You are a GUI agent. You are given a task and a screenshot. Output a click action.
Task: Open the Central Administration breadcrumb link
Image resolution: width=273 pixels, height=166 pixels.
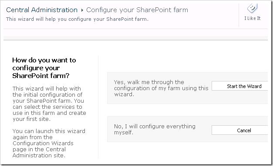(x=42, y=10)
